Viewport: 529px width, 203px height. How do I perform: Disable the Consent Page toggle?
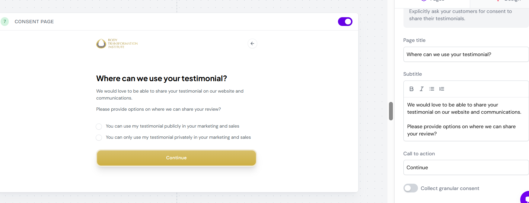click(345, 22)
